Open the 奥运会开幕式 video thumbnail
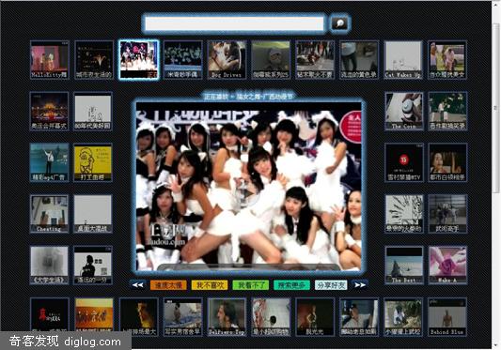The image size is (501, 350). 49,112
